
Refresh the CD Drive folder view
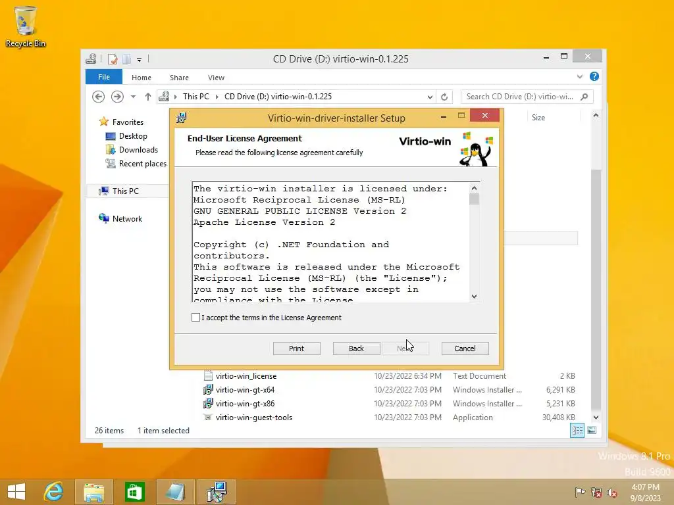(444, 97)
